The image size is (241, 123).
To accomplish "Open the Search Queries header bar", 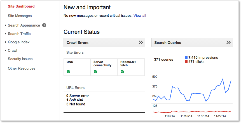I will pyautogui.click(x=192, y=42).
